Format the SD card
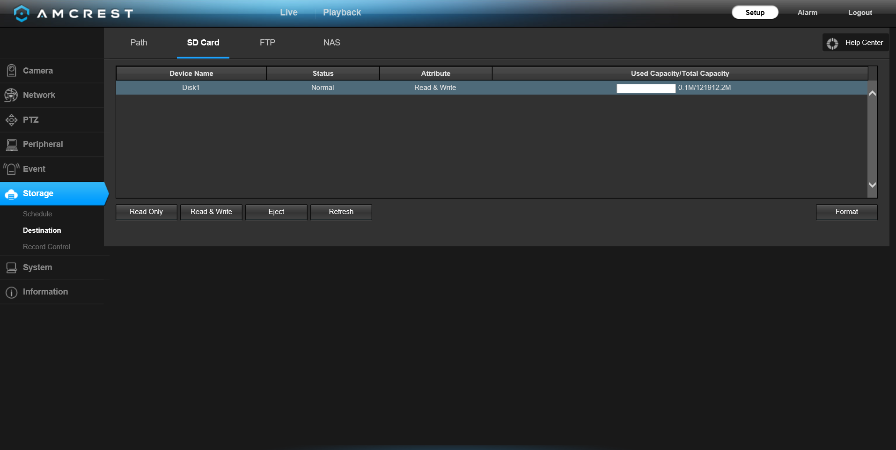Viewport: 896px width, 450px height. [846, 212]
